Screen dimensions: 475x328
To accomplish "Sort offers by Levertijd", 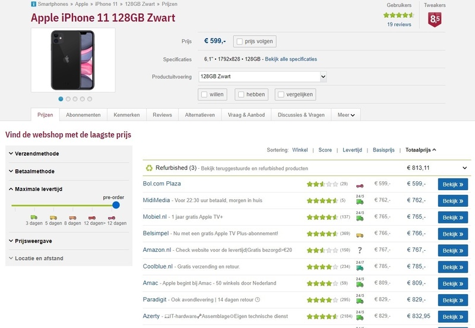I will pos(352,150).
